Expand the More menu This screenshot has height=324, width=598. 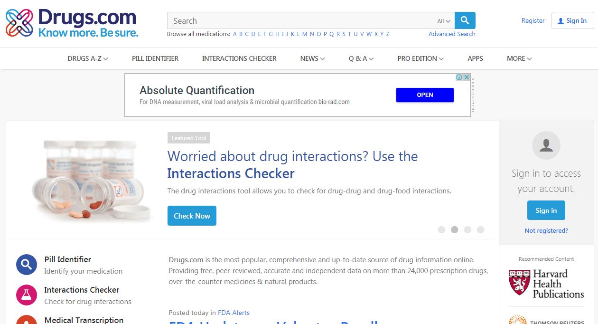(x=519, y=58)
